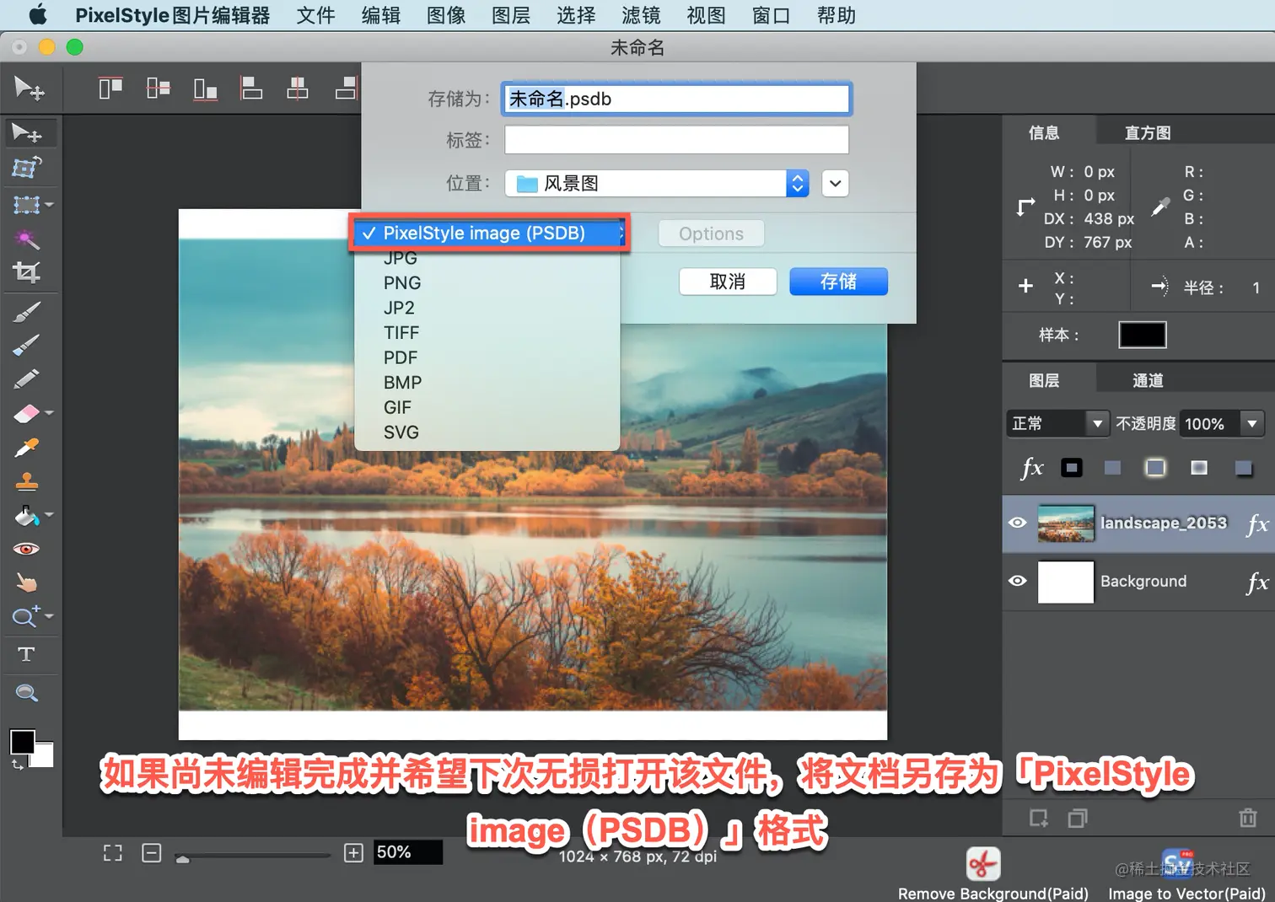This screenshot has height=902, width=1275.
Task: Select the blue-tipped brush tool
Action: [x=27, y=344]
